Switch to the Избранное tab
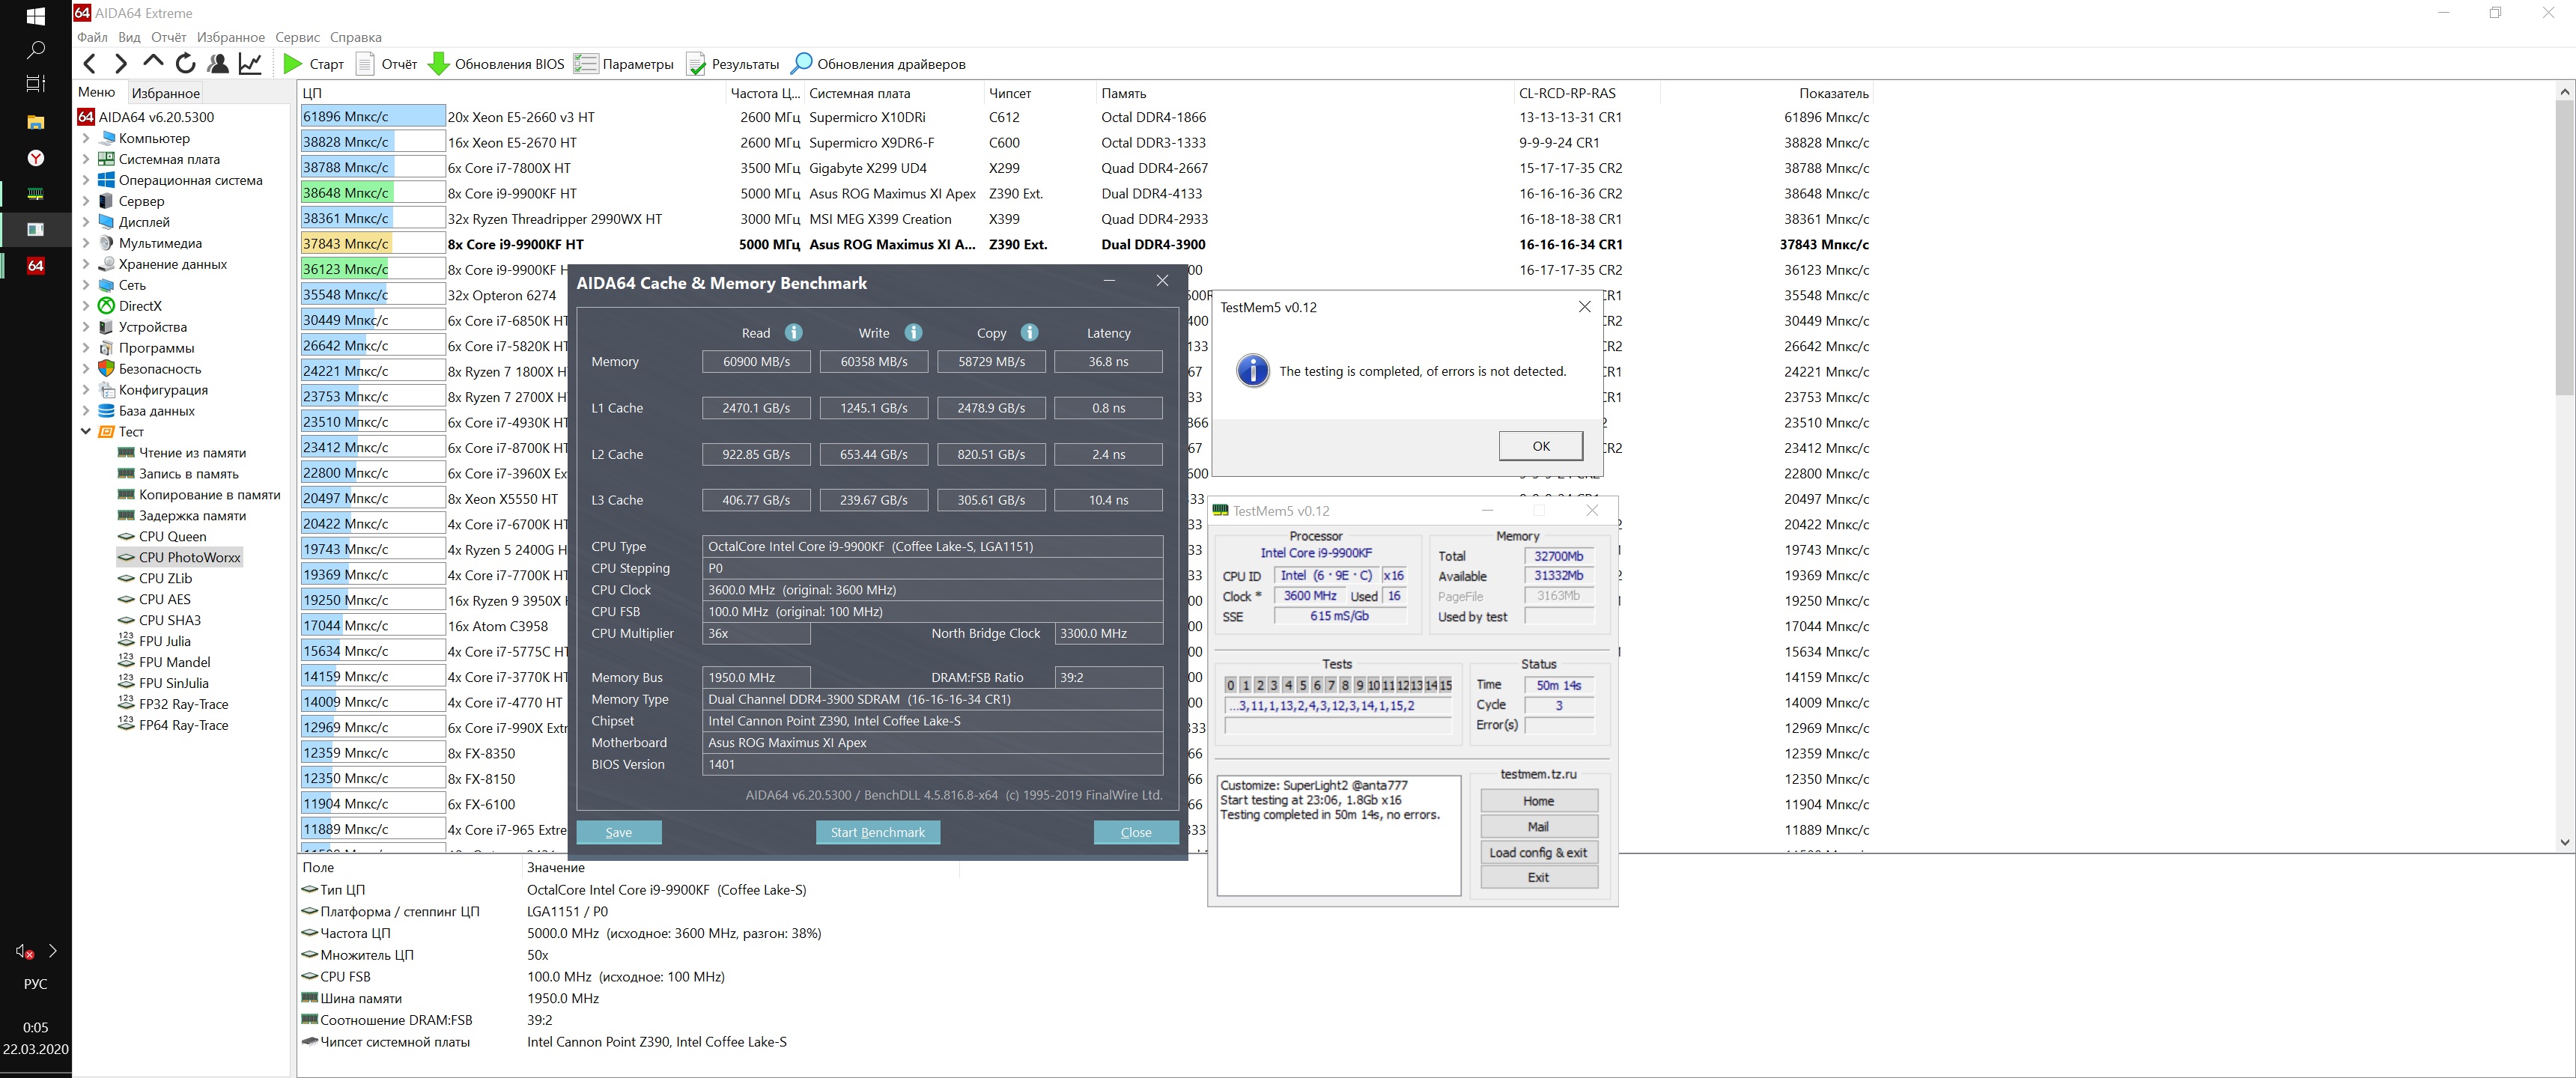 pos(166,93)
